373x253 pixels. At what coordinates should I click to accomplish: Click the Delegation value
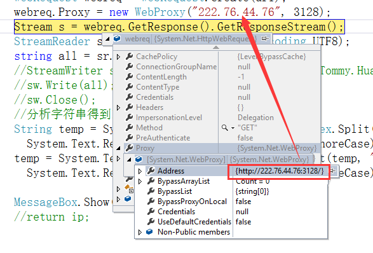pos(255,118)
